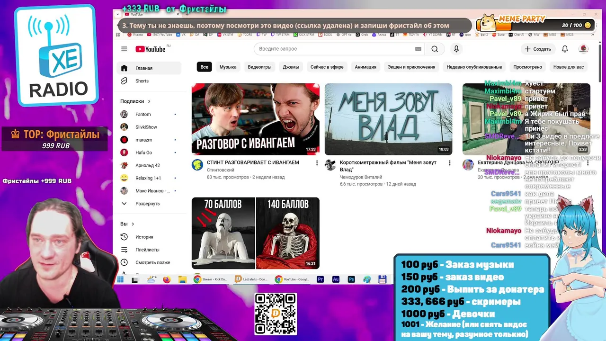Show more bookmarks with the chevron
Screen dimensions: 606x341
click(592, 35)
